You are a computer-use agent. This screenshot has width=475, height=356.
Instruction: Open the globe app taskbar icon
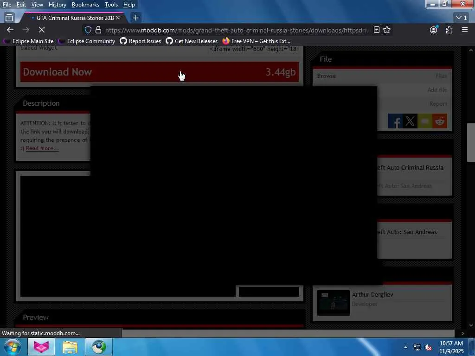click(x=99, y=347)
